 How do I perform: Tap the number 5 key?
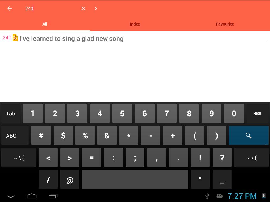point(122,113)
